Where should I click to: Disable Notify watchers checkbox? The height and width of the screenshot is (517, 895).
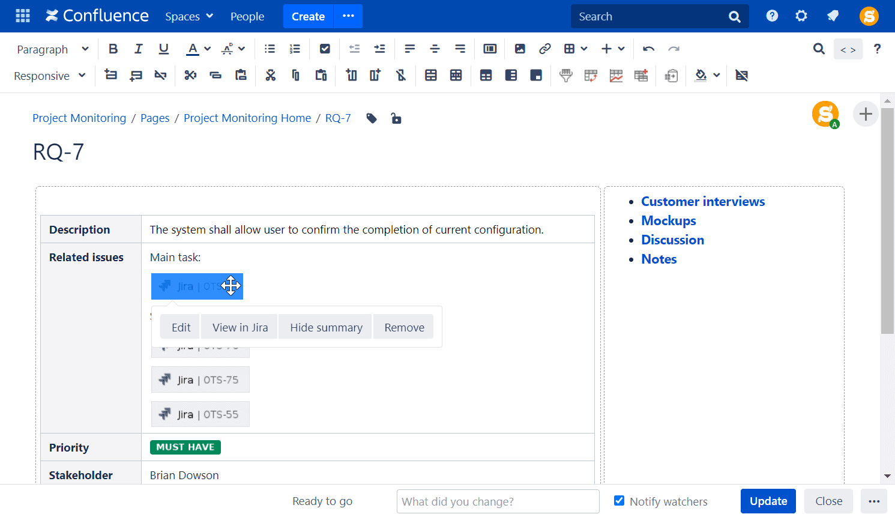point(618,501)
